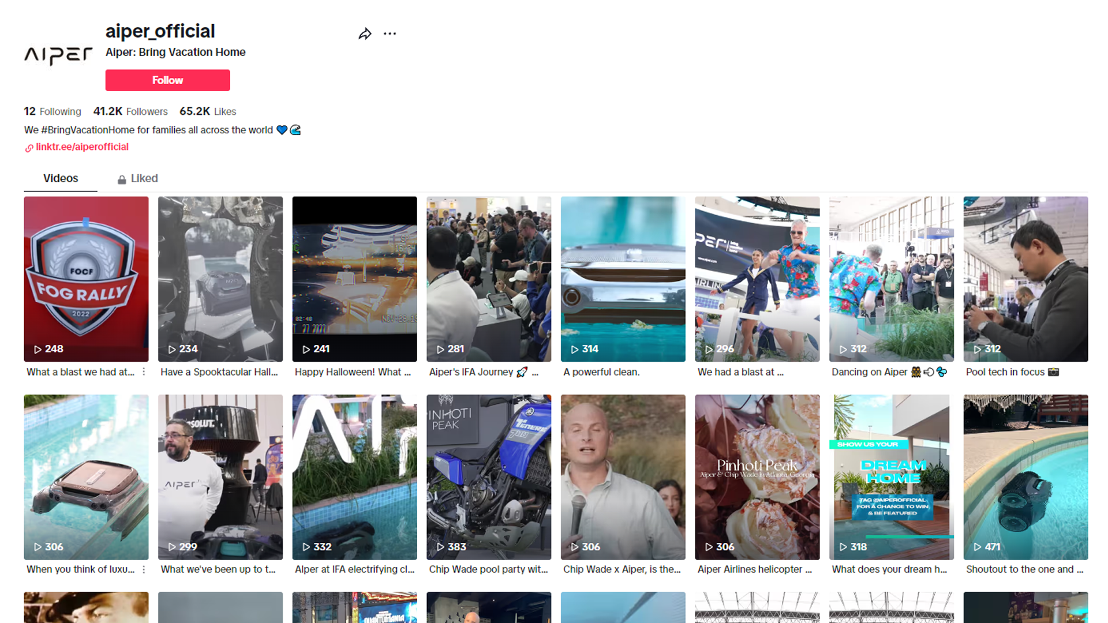Click the lock icon on Liked tab

(x=122, y=179)
